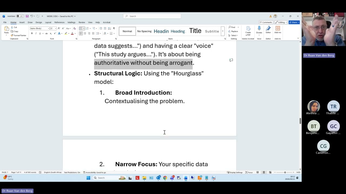Decrease font size with shrink icon
346x194 pixels.
63,28
